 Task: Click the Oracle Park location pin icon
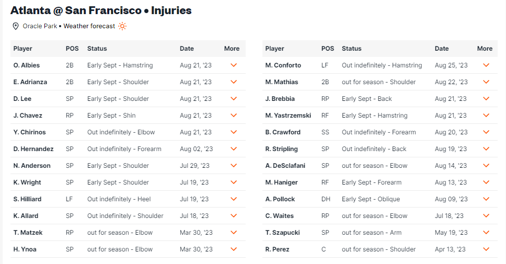tap(16, 26)
